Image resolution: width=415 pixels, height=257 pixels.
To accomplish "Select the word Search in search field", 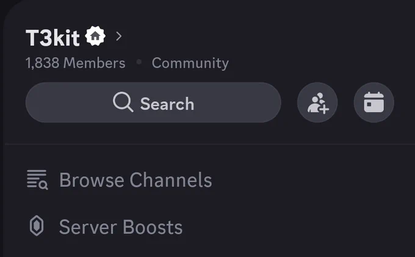I will pos(167,104).
